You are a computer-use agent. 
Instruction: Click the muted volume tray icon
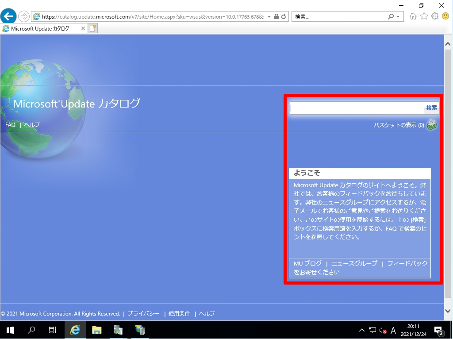pyautogui.click(x=383, y=330)
